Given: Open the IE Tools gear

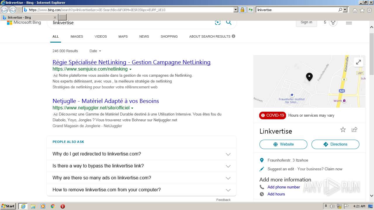Looking at the screenshot, I should tap(370, 10).
